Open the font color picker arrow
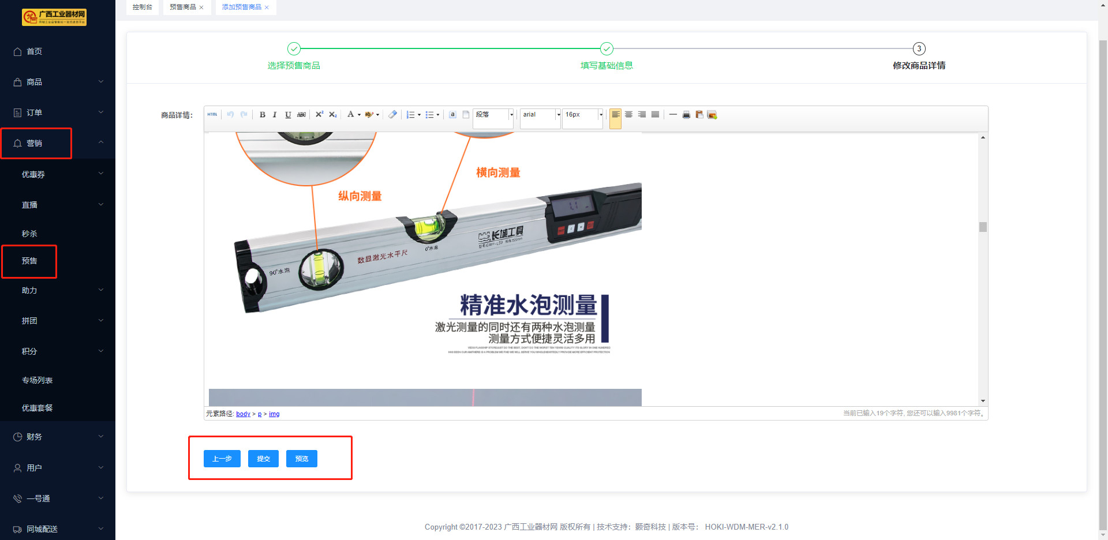 (359, 115)
